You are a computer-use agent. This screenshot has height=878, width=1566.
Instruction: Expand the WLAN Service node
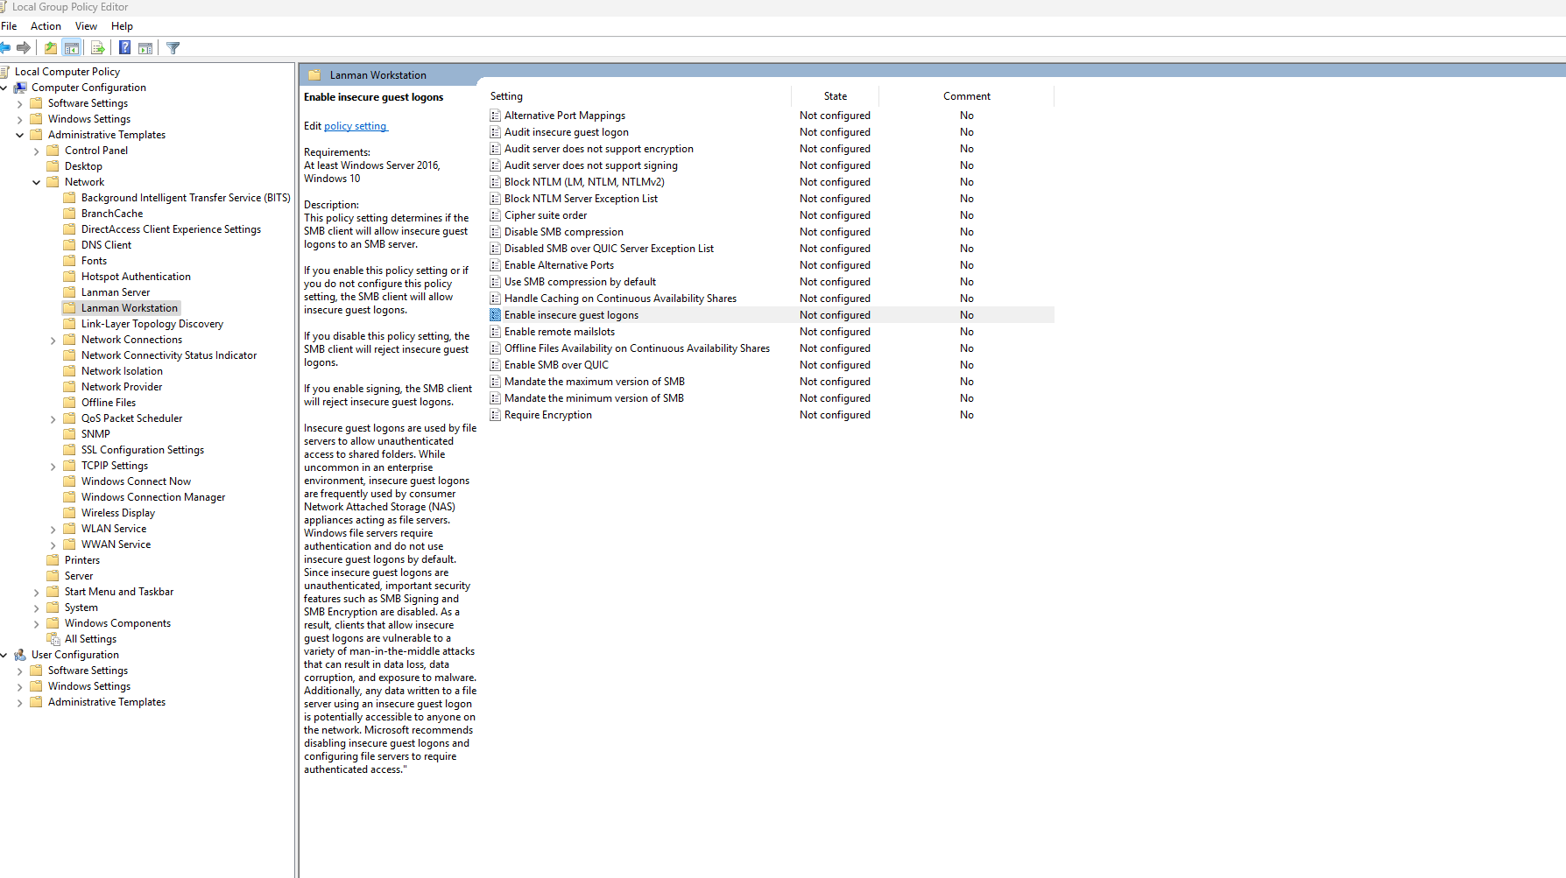pos(53,529)
